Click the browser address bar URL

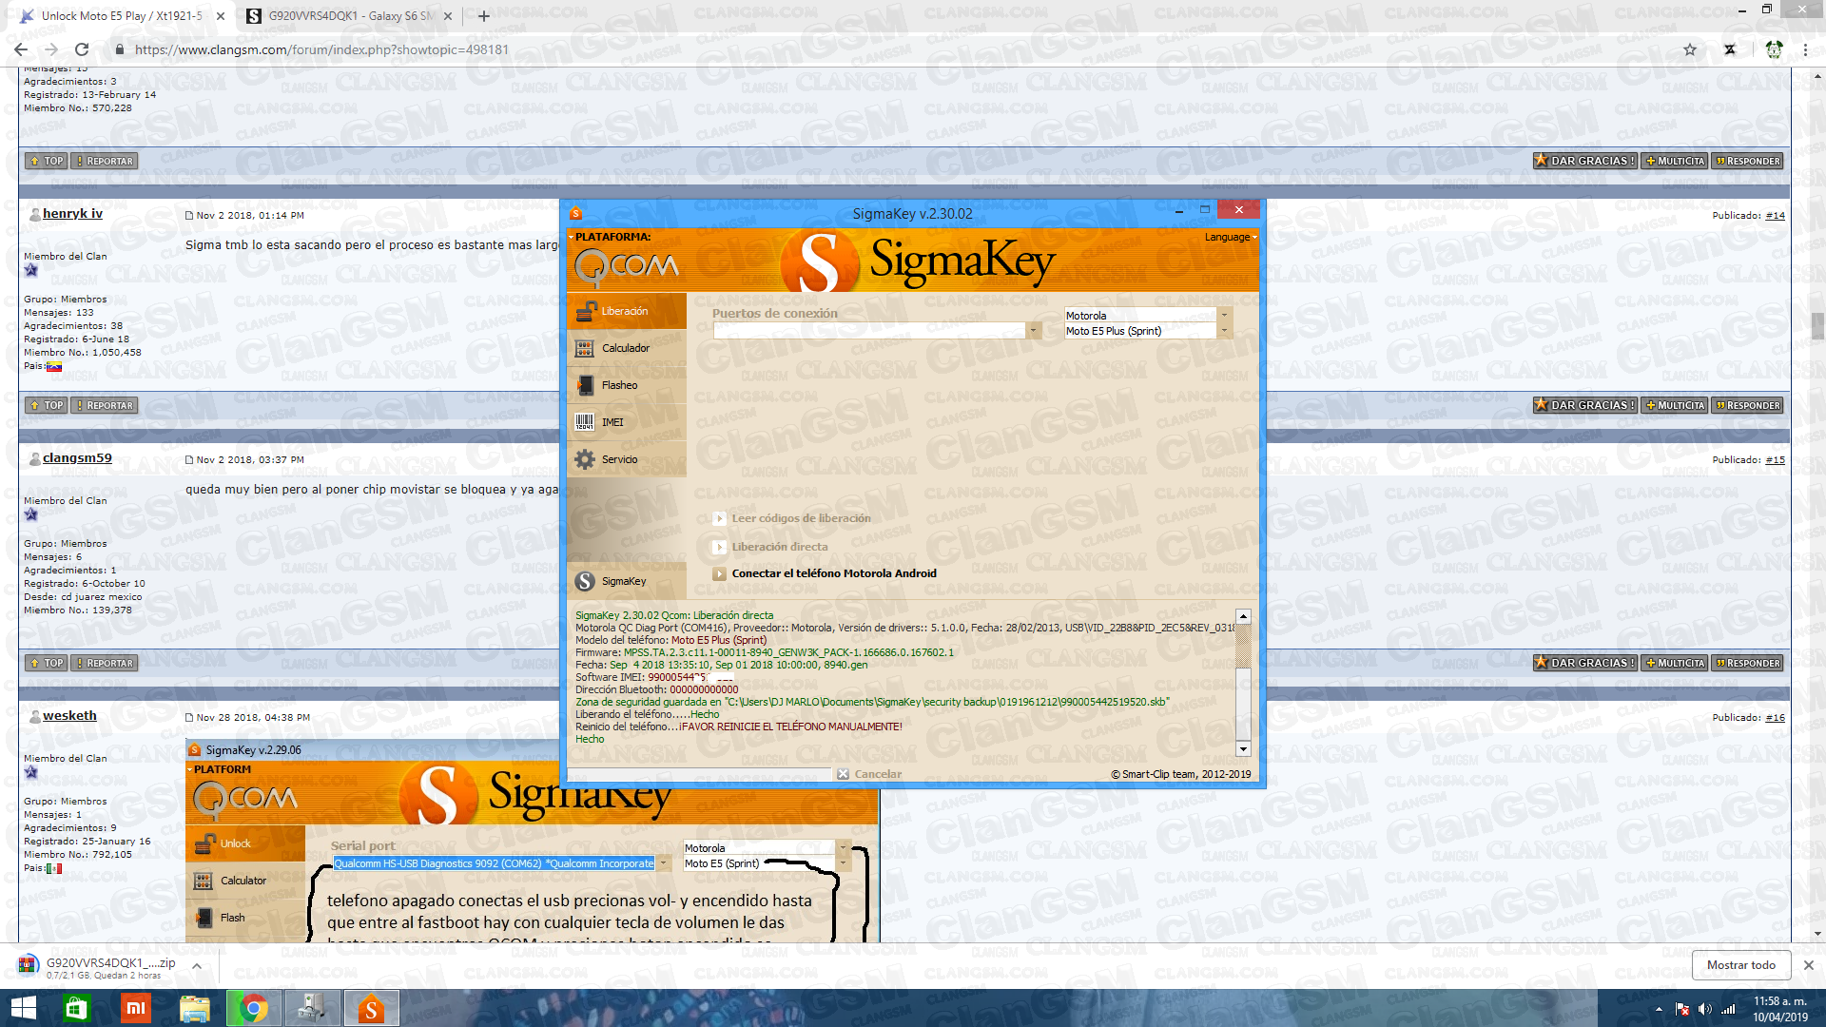click(x=321, y=49)
